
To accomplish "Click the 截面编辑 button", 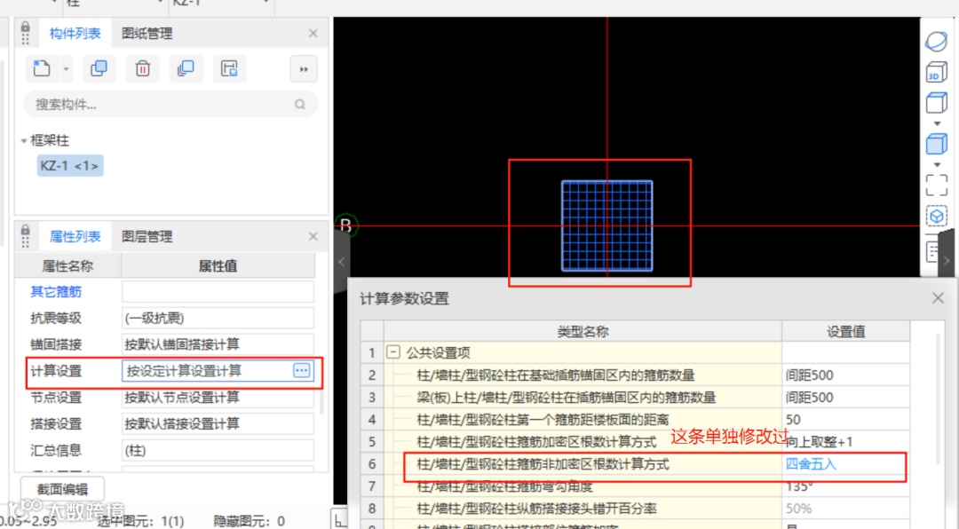I will click(x=62, y=489).
